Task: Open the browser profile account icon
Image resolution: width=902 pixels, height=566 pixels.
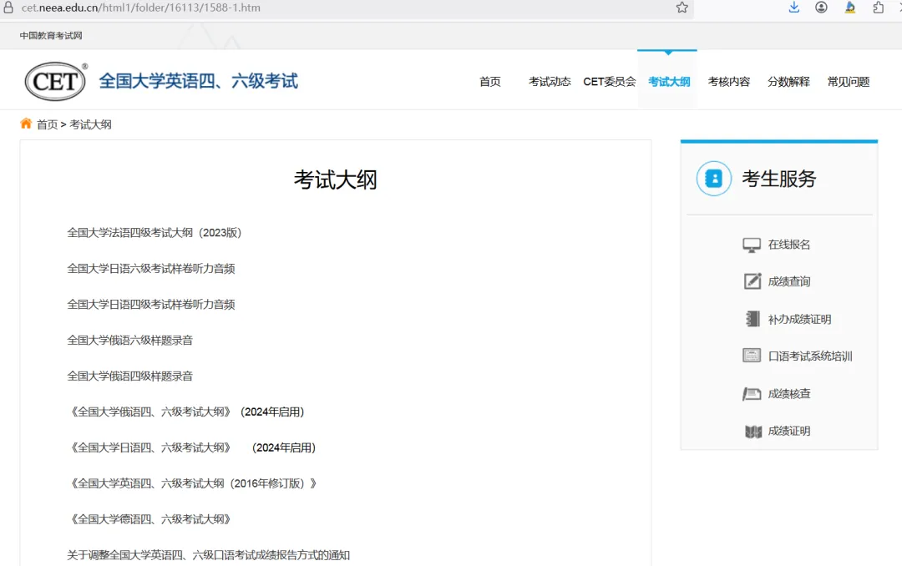Action: point(822,8)
